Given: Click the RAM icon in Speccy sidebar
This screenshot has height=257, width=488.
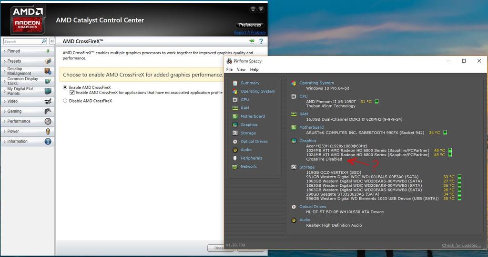Looking at the screenshot, I should (x=235, y=108).
